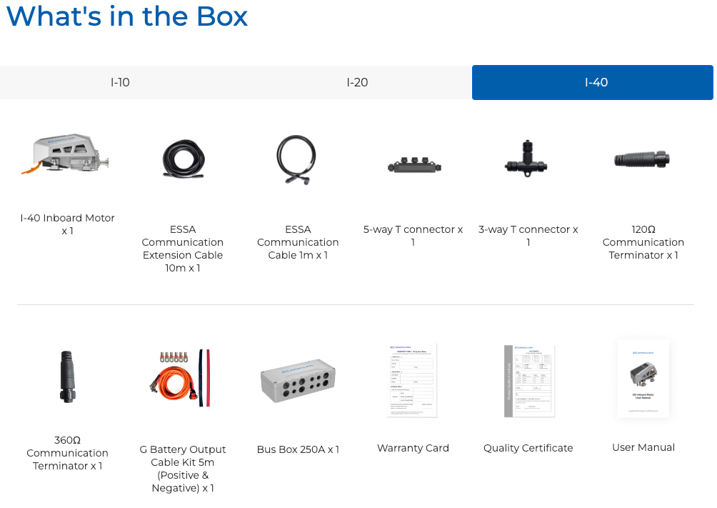
Task: Select the I-20 tab
Action: 357,83
